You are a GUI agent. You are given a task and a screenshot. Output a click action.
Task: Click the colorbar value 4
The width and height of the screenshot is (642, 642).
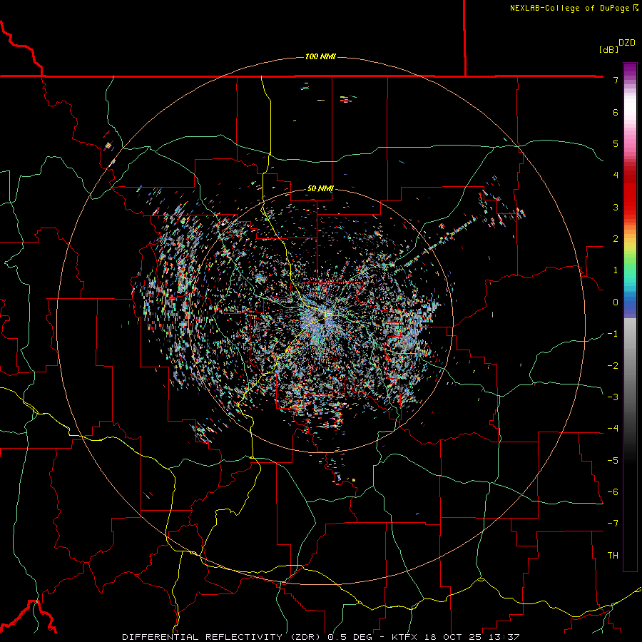[x=616, y=175]
